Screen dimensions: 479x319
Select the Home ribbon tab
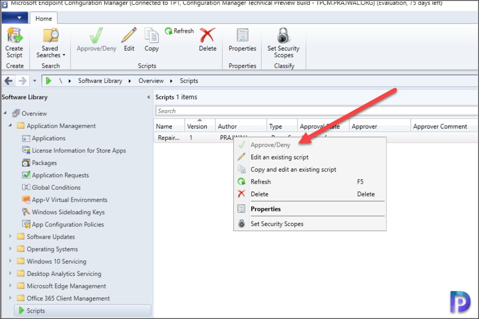coord(43,18)
